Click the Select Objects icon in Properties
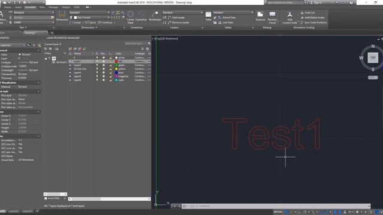This screenshot has width=383, height=215. click(x=34, y=45)
